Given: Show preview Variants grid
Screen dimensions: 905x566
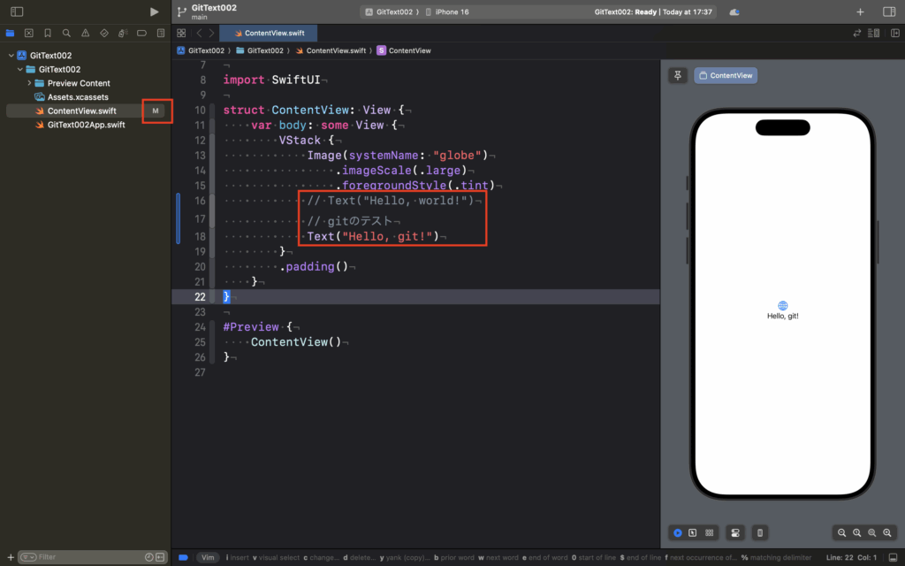Looking at the screenshot, I should 710,532.
